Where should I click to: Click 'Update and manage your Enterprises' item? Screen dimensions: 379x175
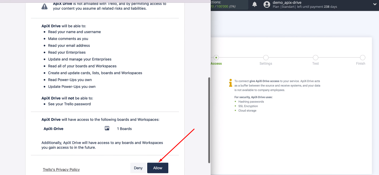80,59
